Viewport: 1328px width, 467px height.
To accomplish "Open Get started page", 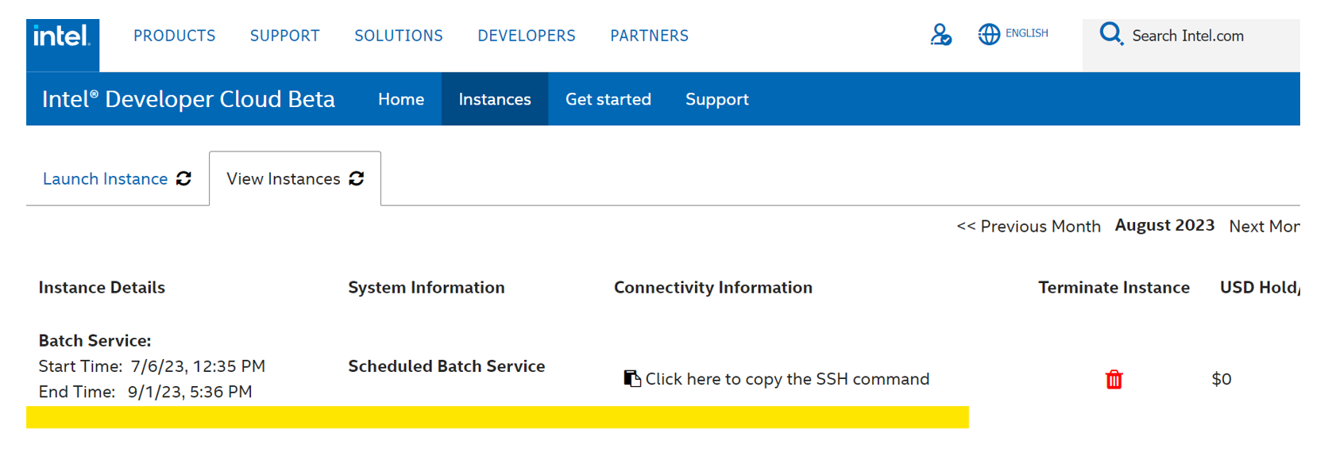I will (608, 99).
